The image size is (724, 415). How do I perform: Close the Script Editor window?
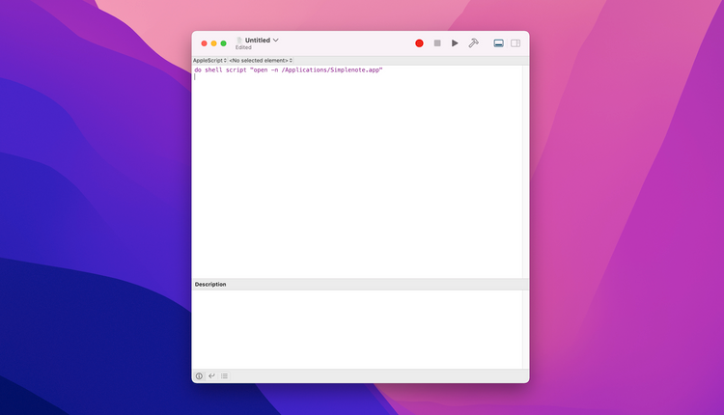(x=204, y=43)
